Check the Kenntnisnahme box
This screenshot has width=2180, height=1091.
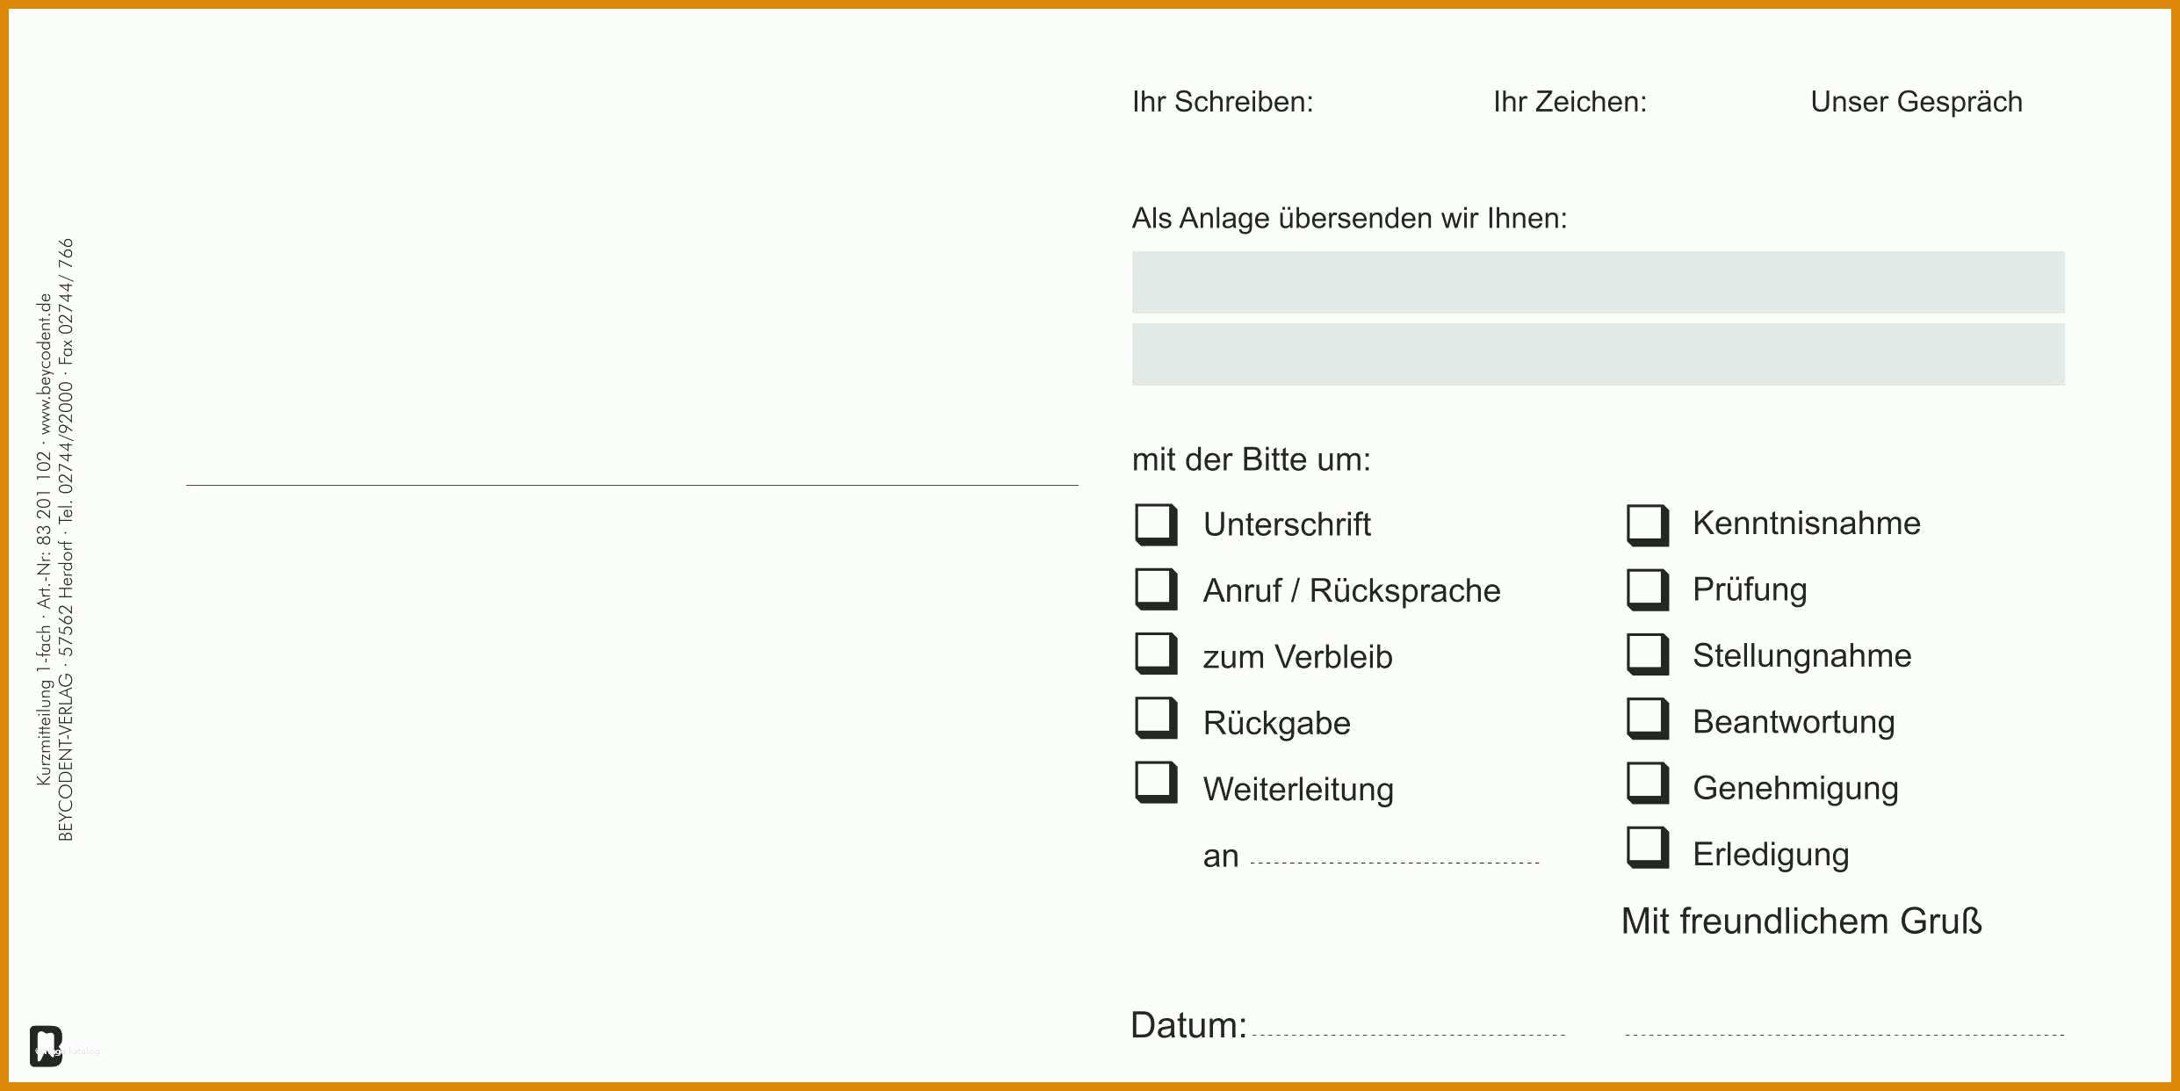point(1648,525)
